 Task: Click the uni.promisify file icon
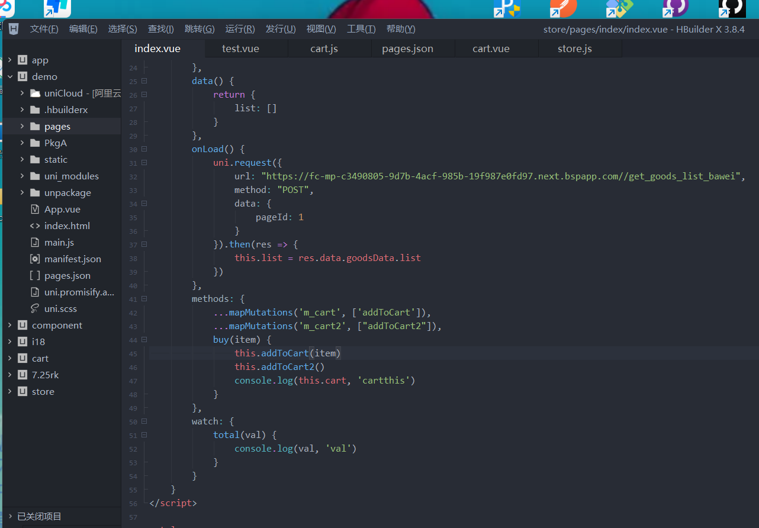tap(34, 292)
